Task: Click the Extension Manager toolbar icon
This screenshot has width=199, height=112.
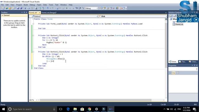Action: tap(117, 8)
